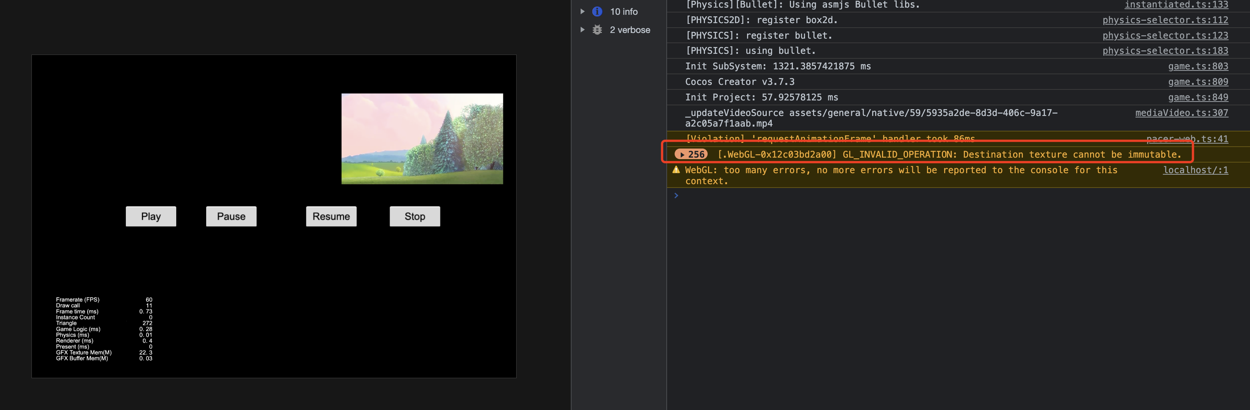Viewport: 1250px width, 410px height.
Task: Open the physics-selector.ts:112 source link
Action: [1165, 20]
